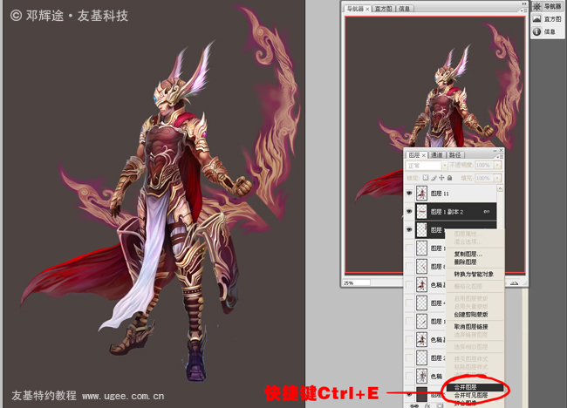567x408 pixels.
Task: Click layers scrollbar up arrow
Action: 500,188
